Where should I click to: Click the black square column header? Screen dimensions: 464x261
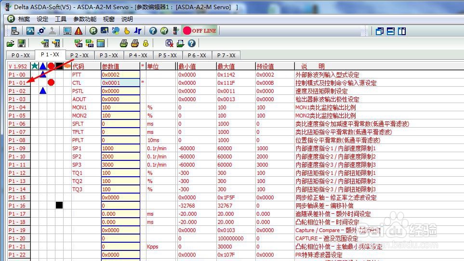pyautogui.click(x=59, y=66)
